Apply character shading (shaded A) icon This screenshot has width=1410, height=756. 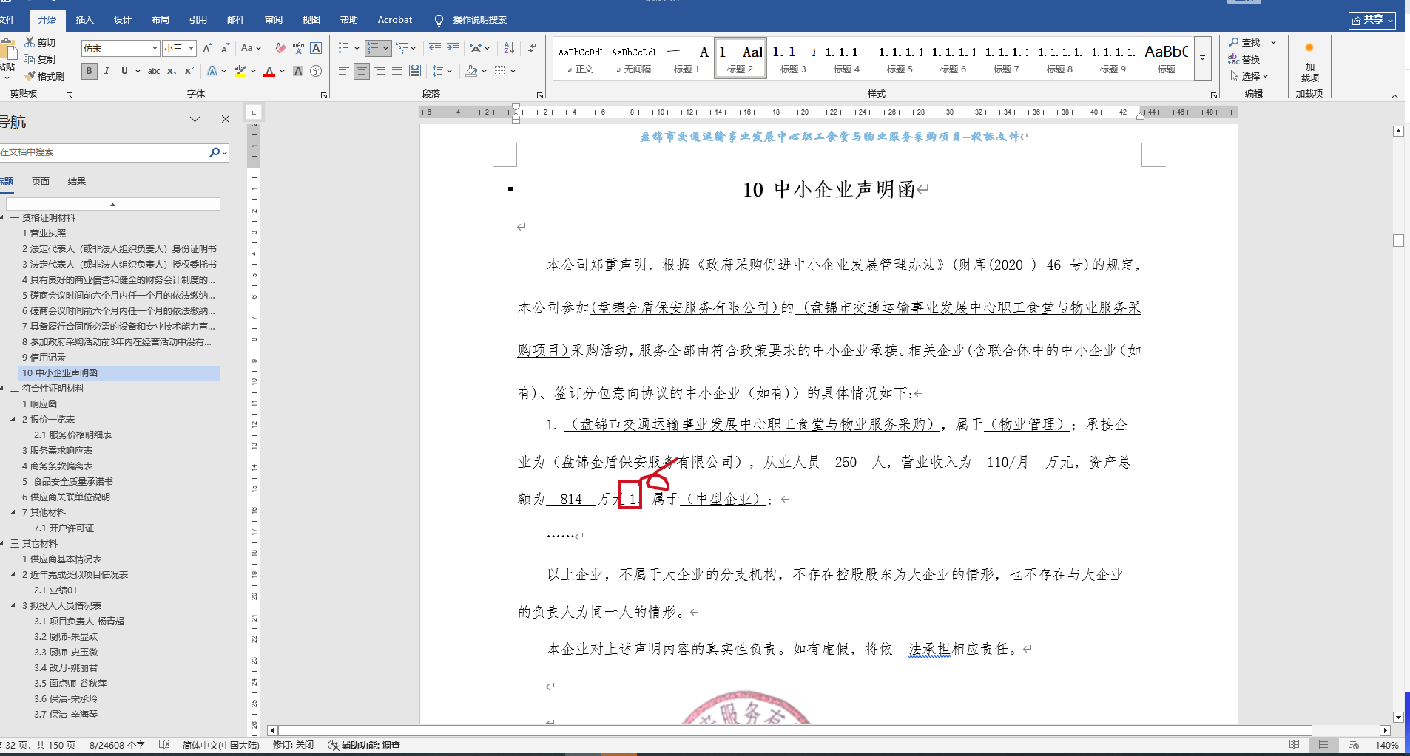point(298,71)
